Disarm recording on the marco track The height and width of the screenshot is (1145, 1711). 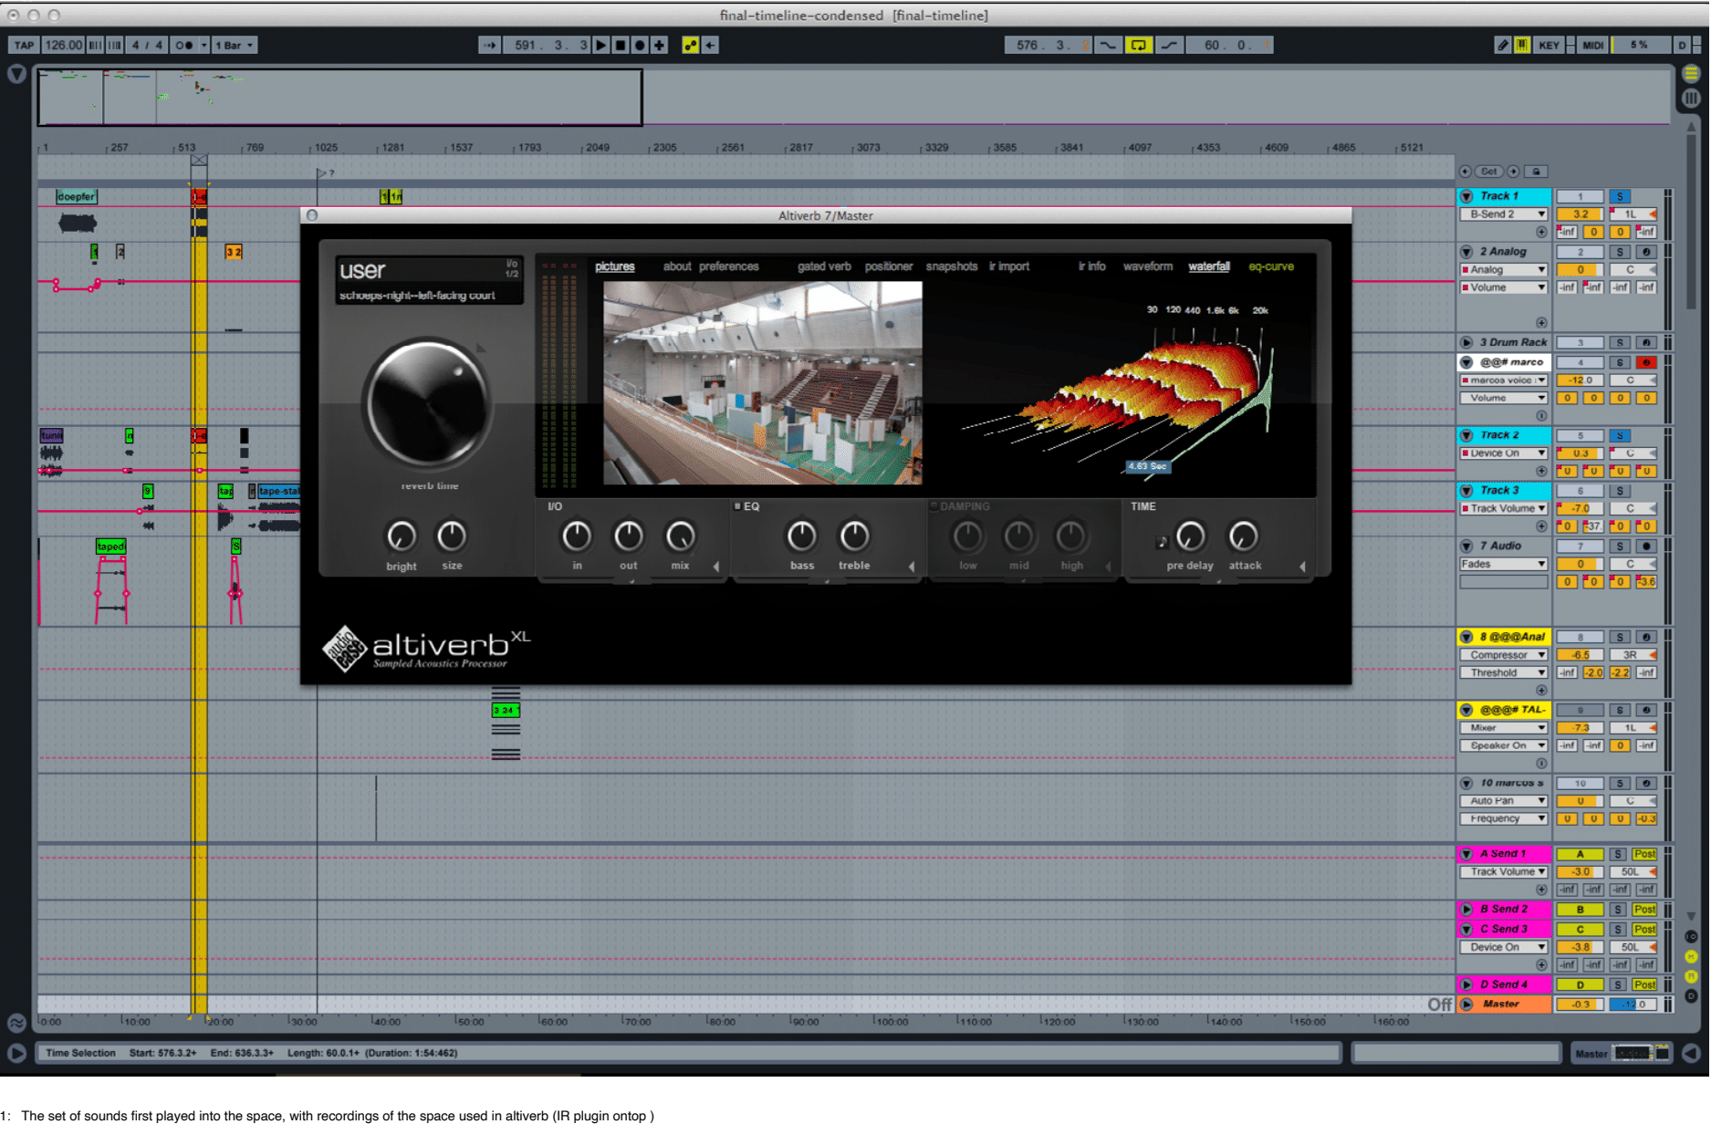(x=1645, y=362)
